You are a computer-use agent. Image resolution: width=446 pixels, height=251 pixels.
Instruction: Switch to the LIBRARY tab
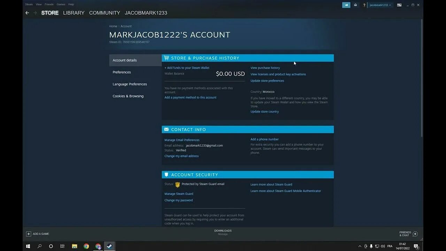pos(74,13)
